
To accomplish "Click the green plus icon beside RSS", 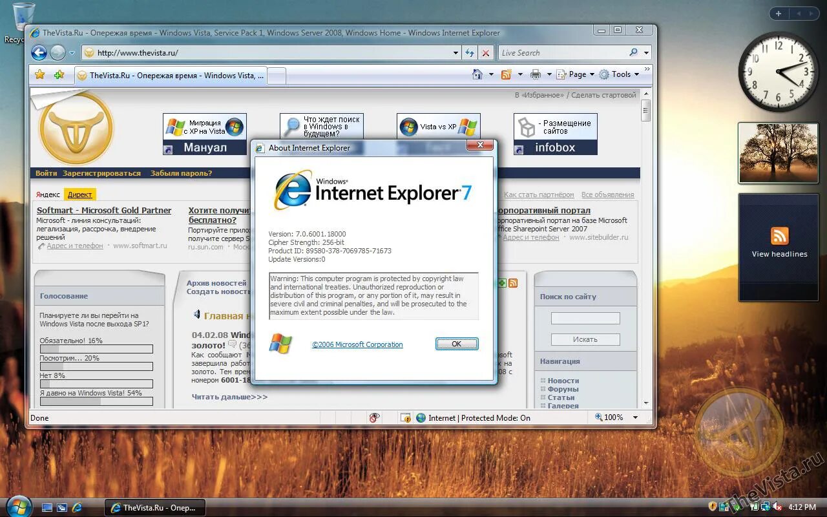I will pos(502,283).
